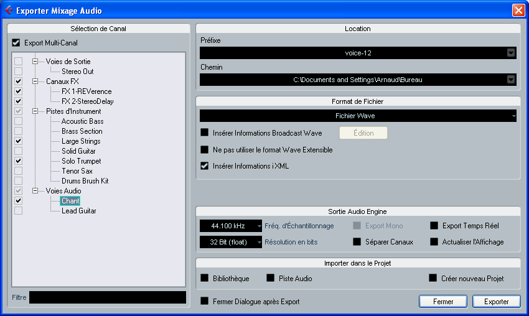Check the Brass Section checkbox
Viewport: 529px width, 316px height.
coord(18,131)
